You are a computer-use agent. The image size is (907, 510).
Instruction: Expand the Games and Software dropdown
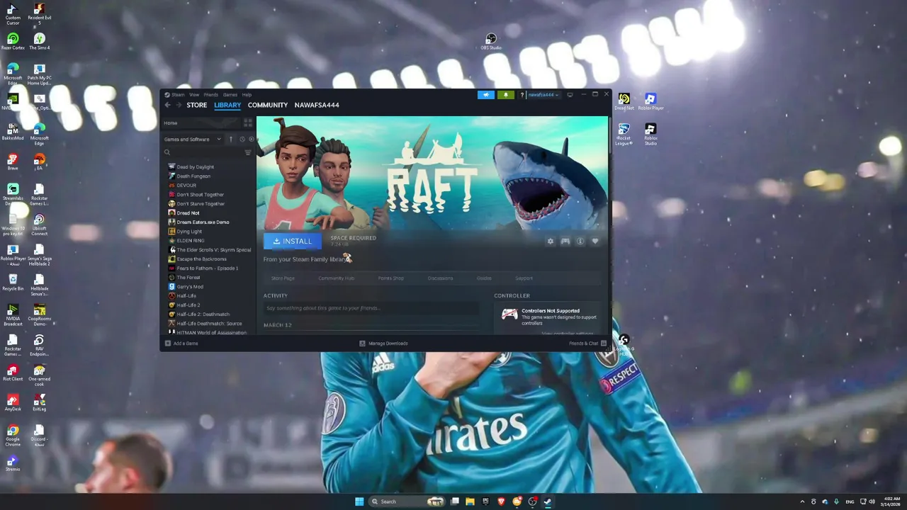(193, 139)
